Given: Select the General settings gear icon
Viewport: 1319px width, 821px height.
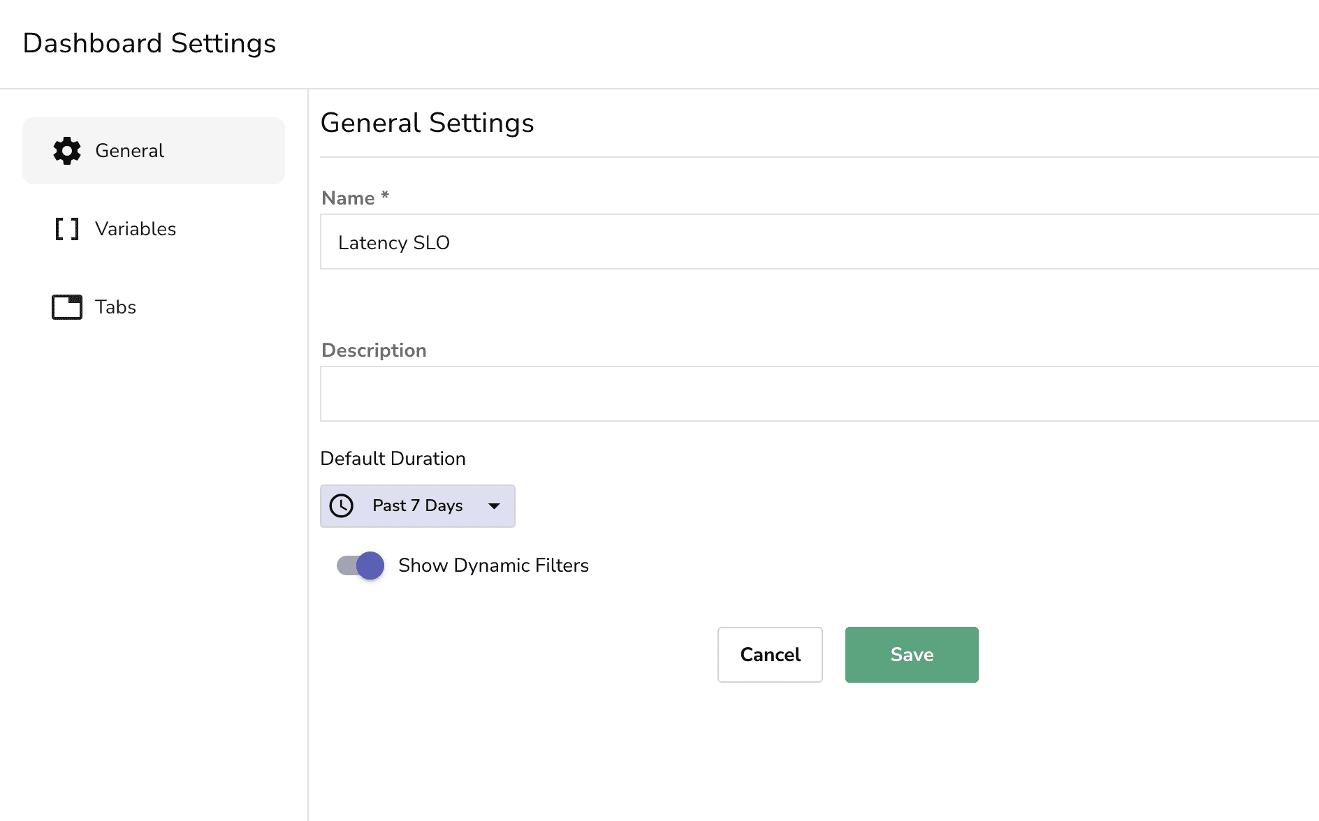Looking at the screenshot, I should (66, 151).
